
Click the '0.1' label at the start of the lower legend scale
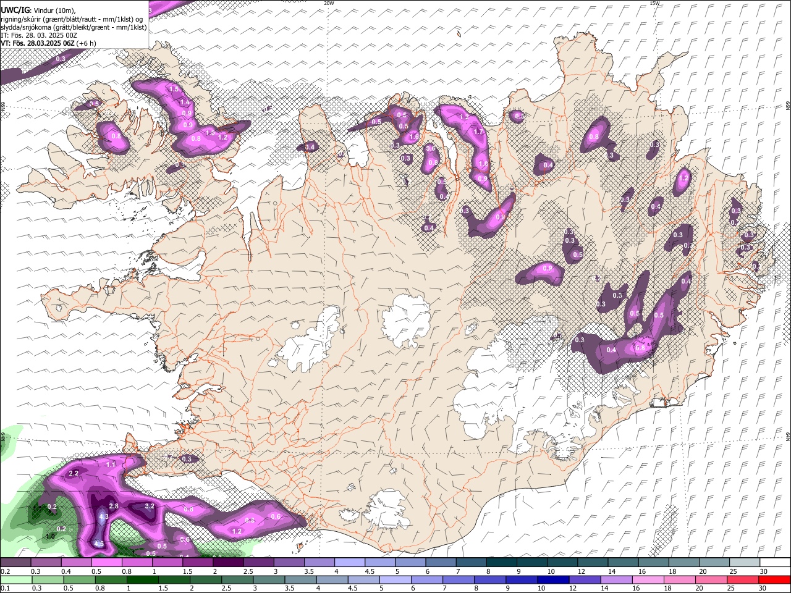[x=5, y=589]
